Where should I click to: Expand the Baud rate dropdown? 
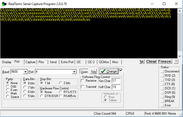[x=25, y=72]
